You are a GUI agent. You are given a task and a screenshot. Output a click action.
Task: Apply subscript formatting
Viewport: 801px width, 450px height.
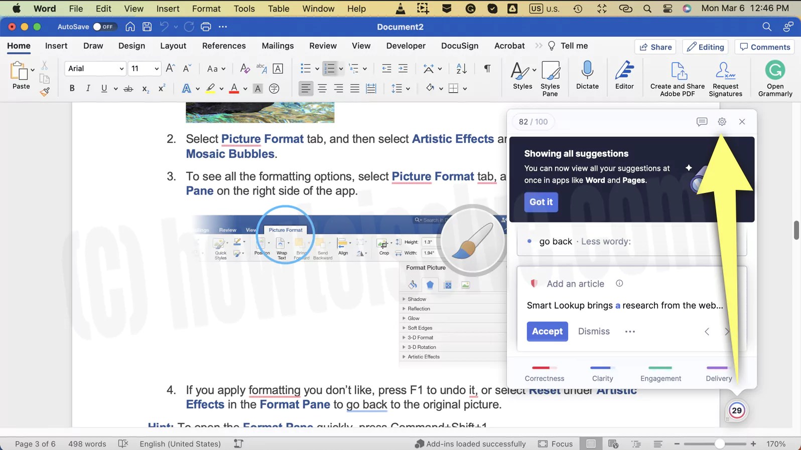145,89
